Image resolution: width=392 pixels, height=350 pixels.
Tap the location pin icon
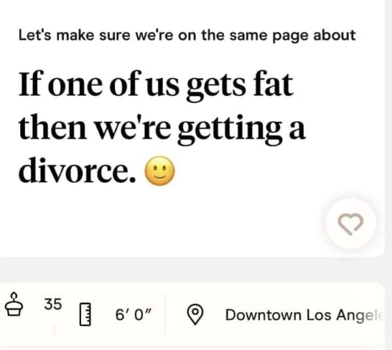194,314
